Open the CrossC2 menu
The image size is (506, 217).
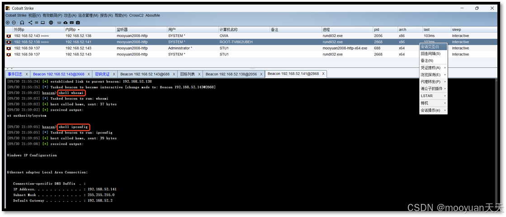coord(136,15)
